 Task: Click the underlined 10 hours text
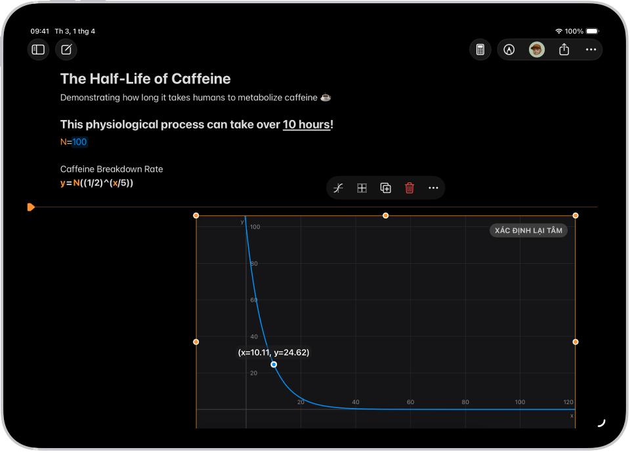point(306,125)
